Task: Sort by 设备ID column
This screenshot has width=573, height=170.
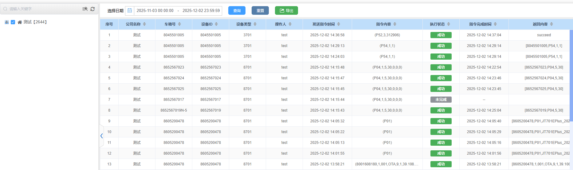Action: click(x=216, y=24)
